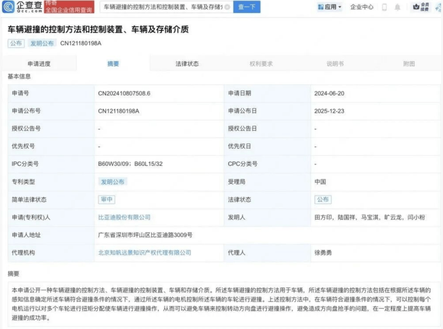Switch to the 申请进度 tab
The width and height of the screenshot is (443, 329).
pyautogui.click(x=39, y=64)
